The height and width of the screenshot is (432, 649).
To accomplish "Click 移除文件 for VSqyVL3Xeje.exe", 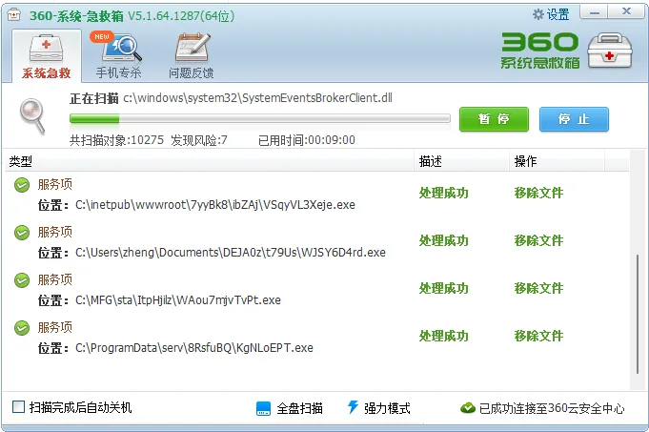I will point(538,193).
